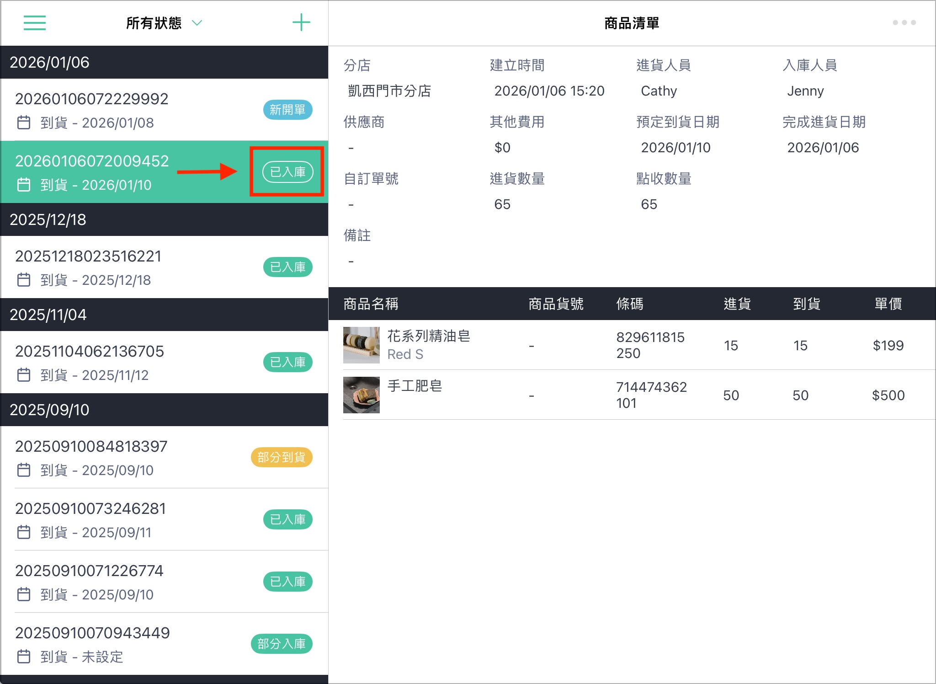Click 已入庫 badge on order 20260106072009452
The height and width of the screenshot is (684, 936).
tap(287, 172)
